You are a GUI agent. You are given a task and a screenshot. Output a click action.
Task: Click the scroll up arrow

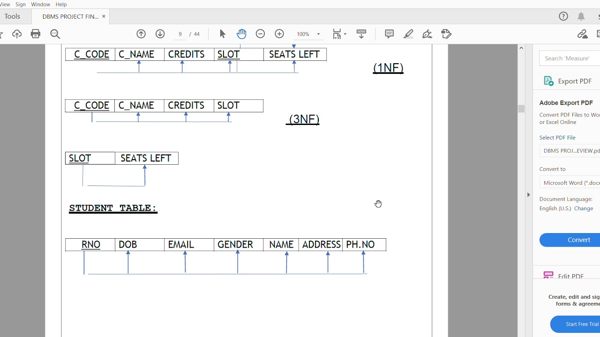click(521, 48)
